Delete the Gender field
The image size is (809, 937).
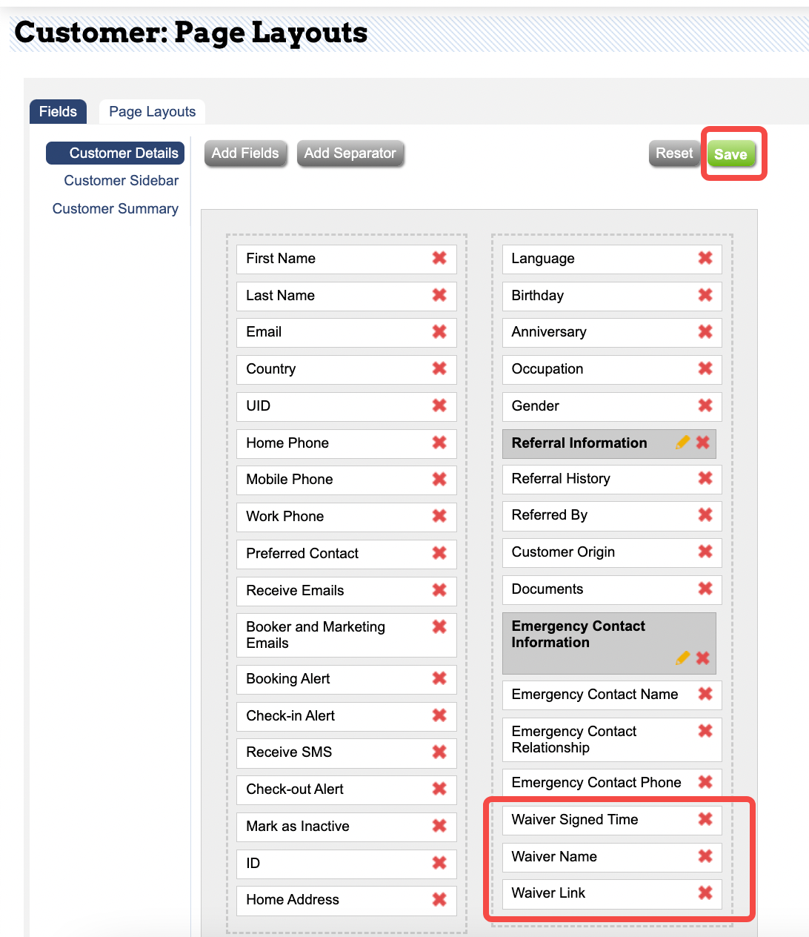click(705, 405)
